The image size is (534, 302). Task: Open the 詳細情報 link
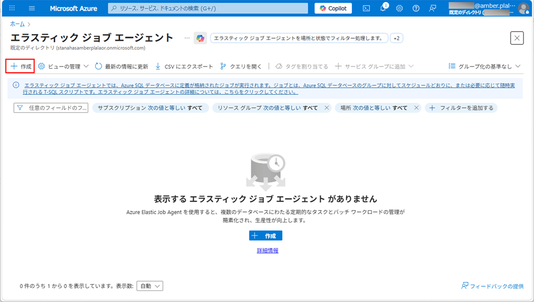[267, 250]
